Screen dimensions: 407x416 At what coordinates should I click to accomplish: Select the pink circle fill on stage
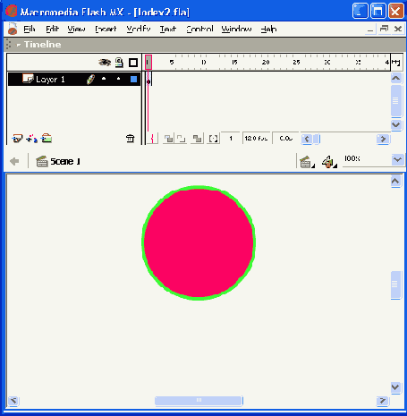tap(199, 242)
